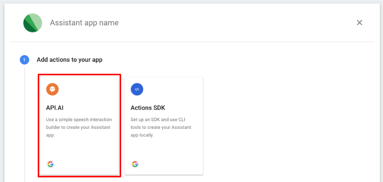This screenshot has width=383, height=182.
Task: Open the Actions SDK heading
Action: [x=148, y=108]
